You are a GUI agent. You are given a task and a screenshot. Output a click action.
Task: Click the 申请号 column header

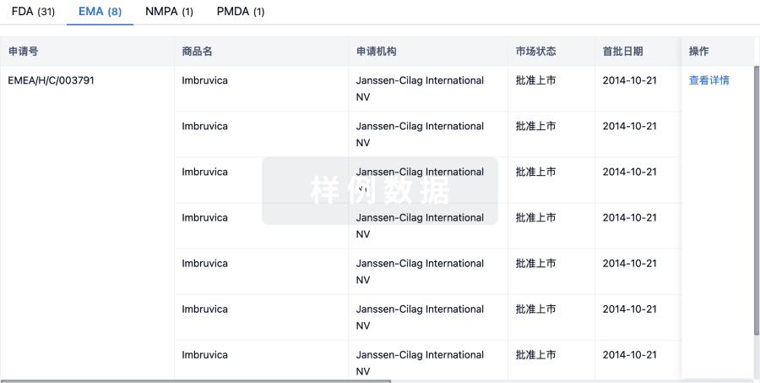click(23, 52)
